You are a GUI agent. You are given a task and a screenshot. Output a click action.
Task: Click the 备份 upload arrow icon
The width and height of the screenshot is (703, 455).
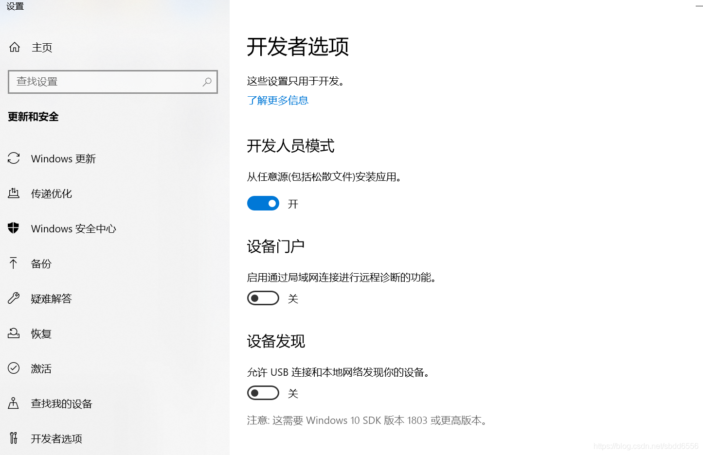[x=14, y=263]
